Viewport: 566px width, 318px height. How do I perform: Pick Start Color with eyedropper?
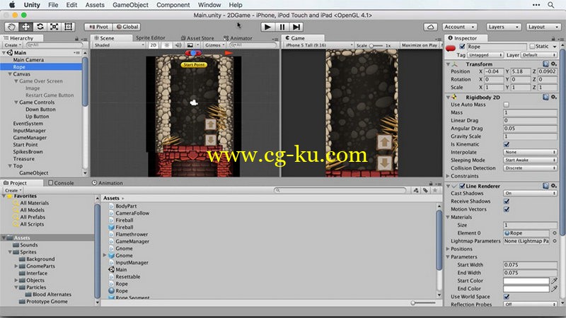(554, 281)
